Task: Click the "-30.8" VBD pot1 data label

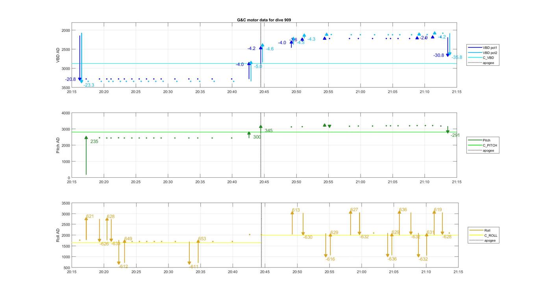Action: coord(438,56)
